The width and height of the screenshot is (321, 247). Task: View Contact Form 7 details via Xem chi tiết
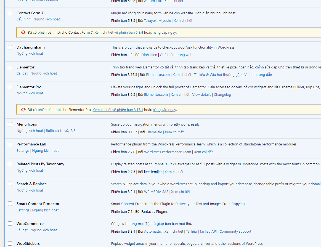point(183,20)
